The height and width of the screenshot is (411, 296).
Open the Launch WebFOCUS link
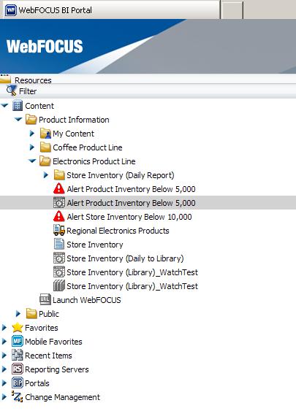(x=87, y=300)
